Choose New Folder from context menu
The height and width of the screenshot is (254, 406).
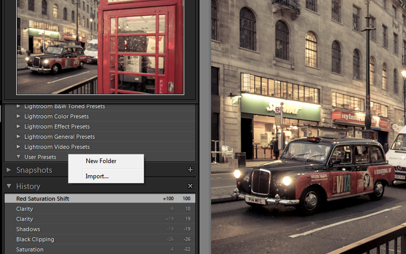point(101,161)
